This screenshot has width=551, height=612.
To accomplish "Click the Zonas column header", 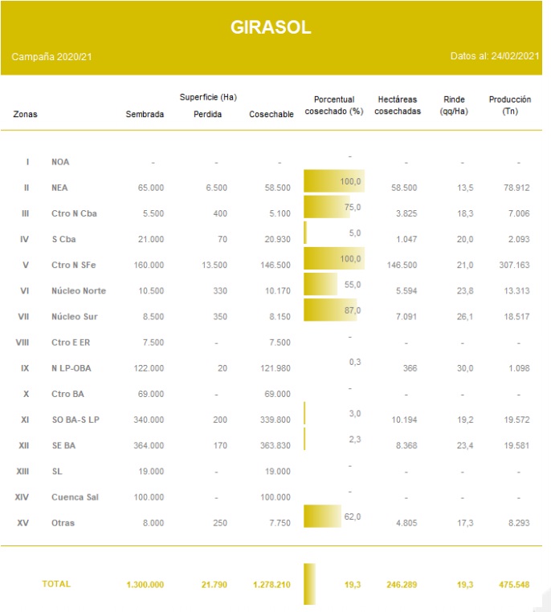I will 25,115.
